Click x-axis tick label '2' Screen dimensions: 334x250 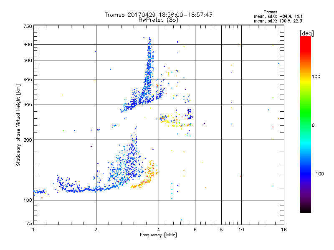96,230
